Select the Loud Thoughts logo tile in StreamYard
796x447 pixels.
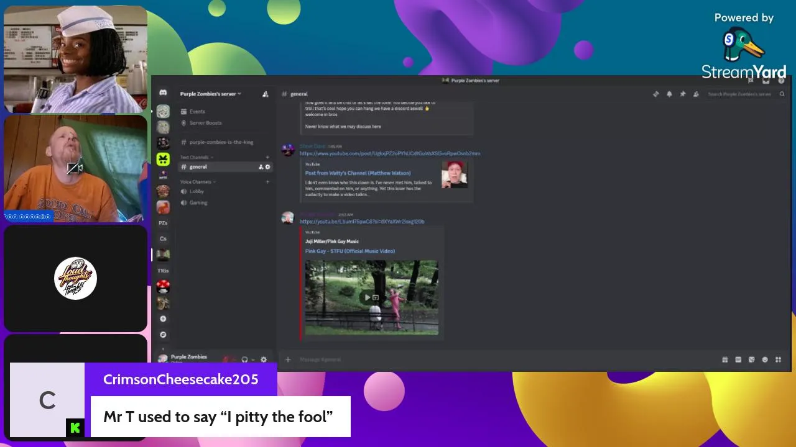(x=75, y=278)
